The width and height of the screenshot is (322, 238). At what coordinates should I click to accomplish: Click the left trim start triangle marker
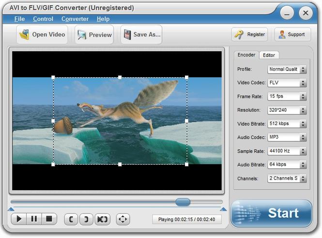[x=11, y=209]
